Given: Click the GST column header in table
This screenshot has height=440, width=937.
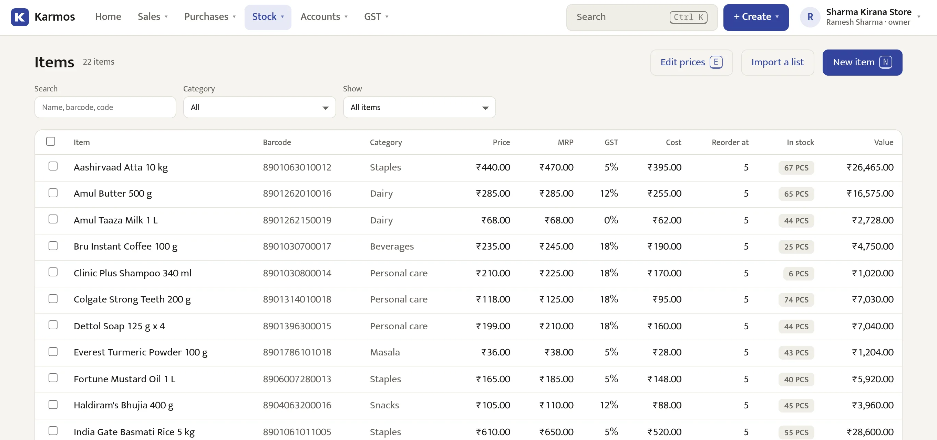Looking at the screenshot, I should pyautogui.click(x=611, y=142).
